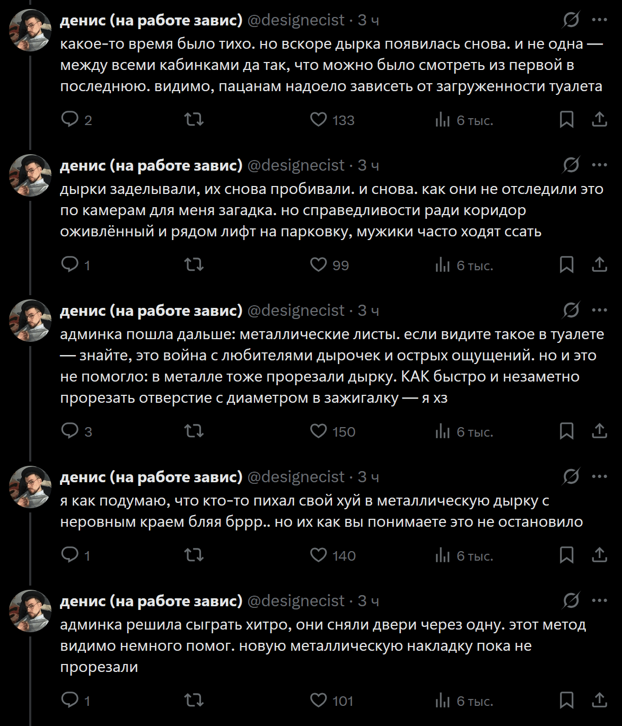This screenshot has height=726, width=622.
Task: Reply to the tweet with 3 replies
Action: click(70, 431)
